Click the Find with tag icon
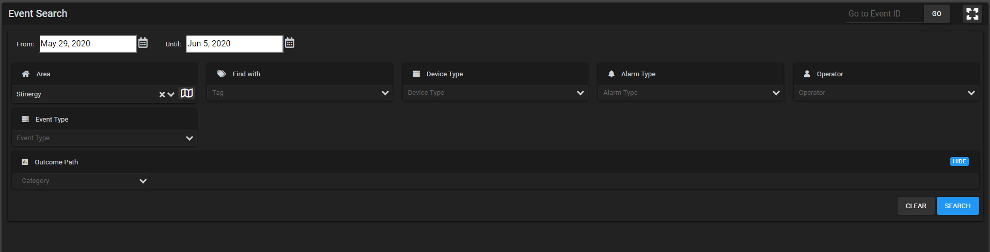 pyautogui.click(x=222, y=74)
